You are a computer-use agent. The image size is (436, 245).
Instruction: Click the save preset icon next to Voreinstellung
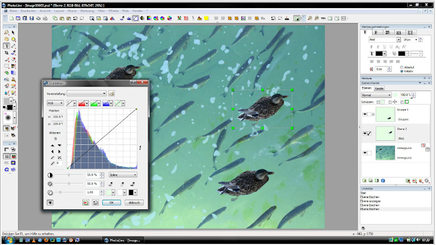tap(112, 93)
